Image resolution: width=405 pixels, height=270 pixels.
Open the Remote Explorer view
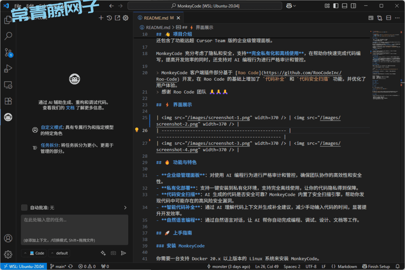(x=8, y=85)
